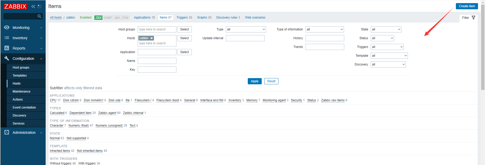This screenshot has height=165, width=485.
Task: Click Select next to Host groups
Action: [x=184, y=29]
